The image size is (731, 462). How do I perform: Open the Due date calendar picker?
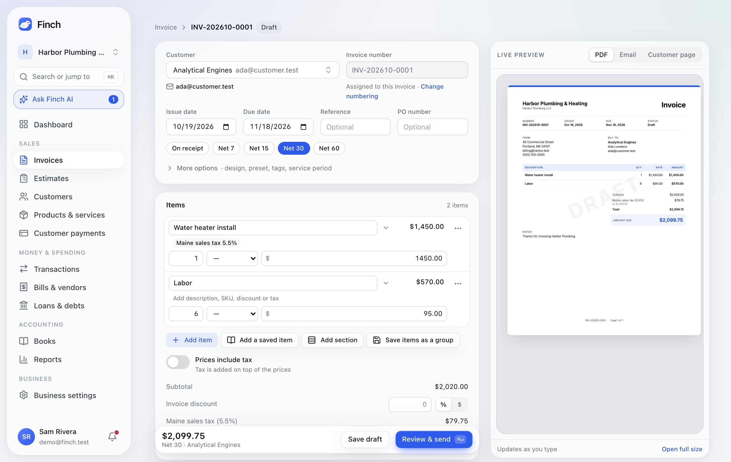click(x=303, y=127)
